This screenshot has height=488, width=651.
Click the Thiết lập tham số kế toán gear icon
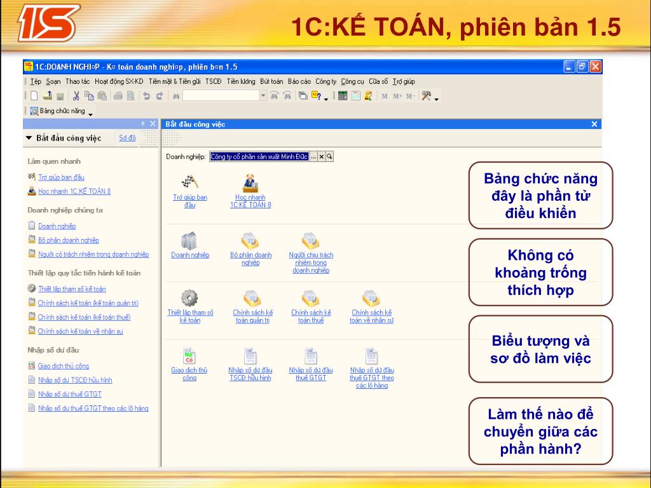click(x=189, y=299)
